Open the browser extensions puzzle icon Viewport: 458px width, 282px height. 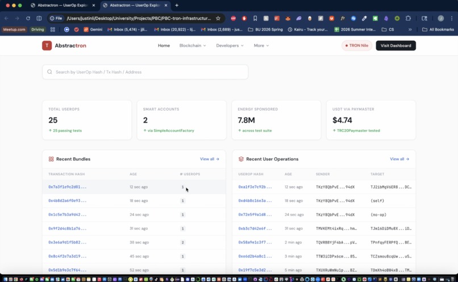pos(408,18)
